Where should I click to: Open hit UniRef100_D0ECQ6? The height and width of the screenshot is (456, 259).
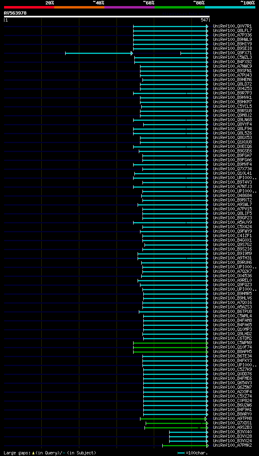[x=232, y=147]
